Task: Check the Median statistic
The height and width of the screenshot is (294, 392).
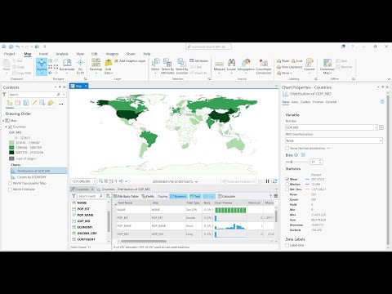Action: pyautogui.click(x=287, y=185)
